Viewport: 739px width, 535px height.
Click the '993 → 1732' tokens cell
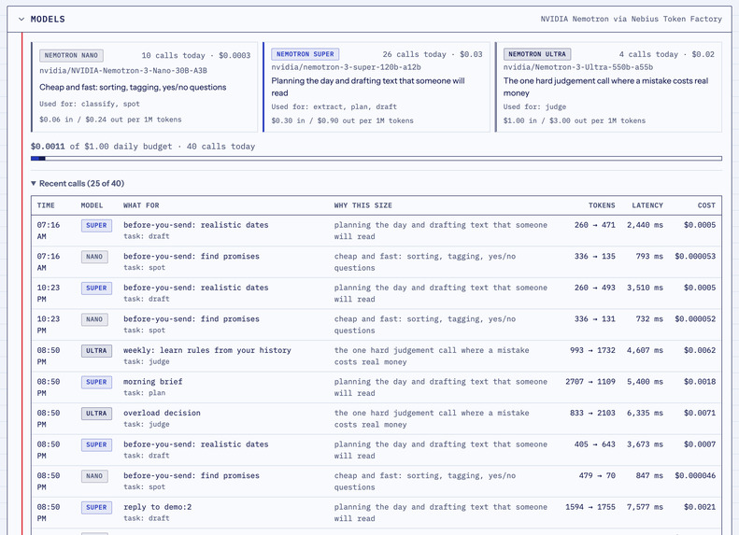(x=592, y=350)
